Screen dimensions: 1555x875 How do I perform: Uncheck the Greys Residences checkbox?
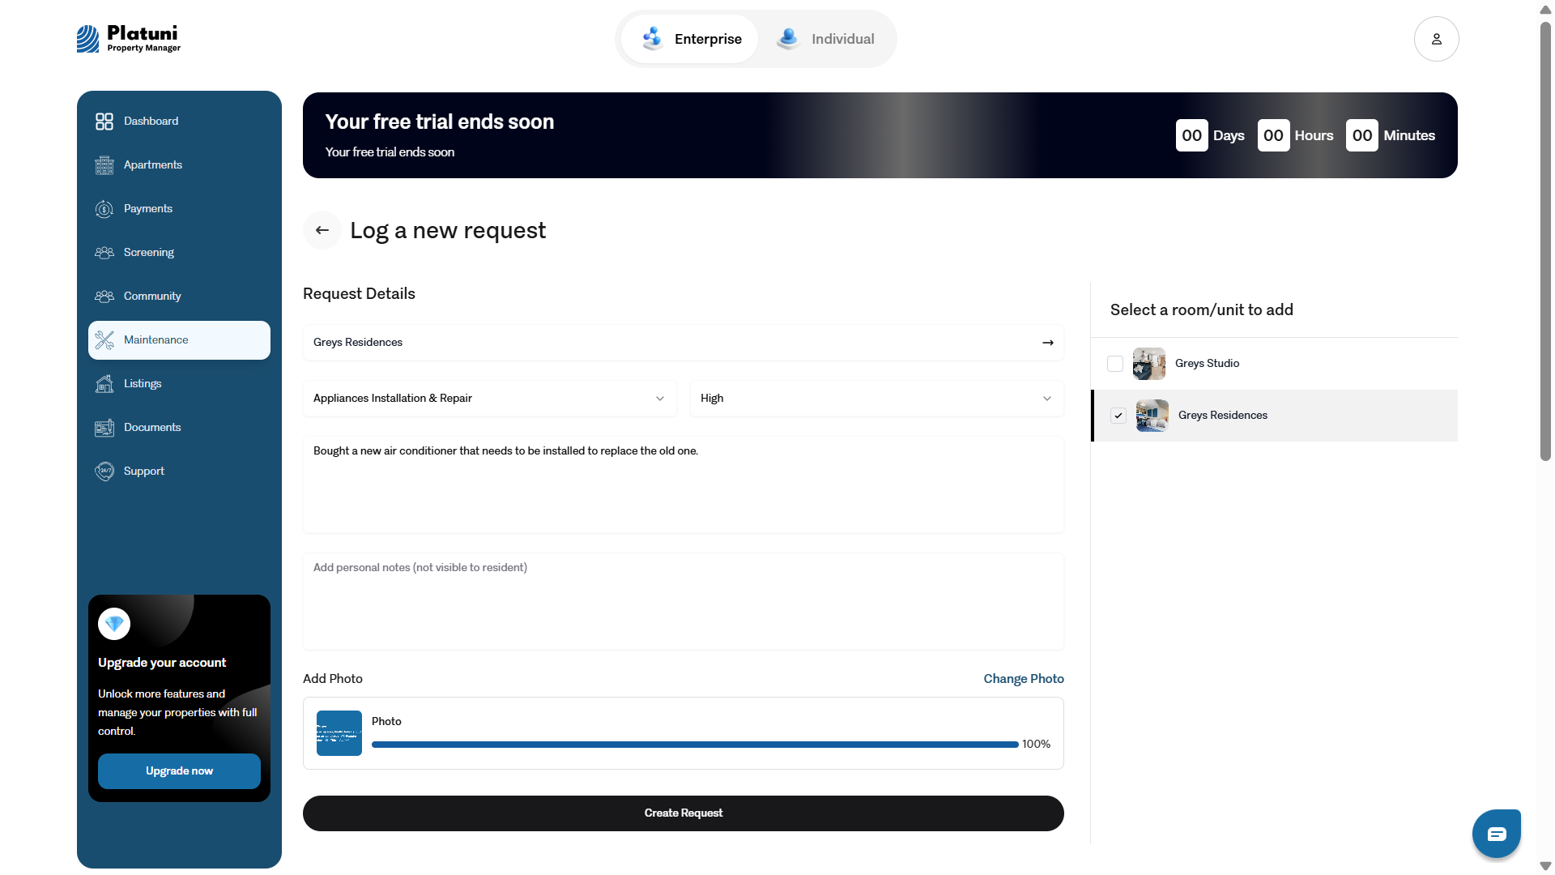(1118, 416)
